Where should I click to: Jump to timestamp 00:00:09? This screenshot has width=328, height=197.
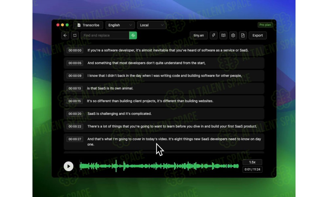75,76
